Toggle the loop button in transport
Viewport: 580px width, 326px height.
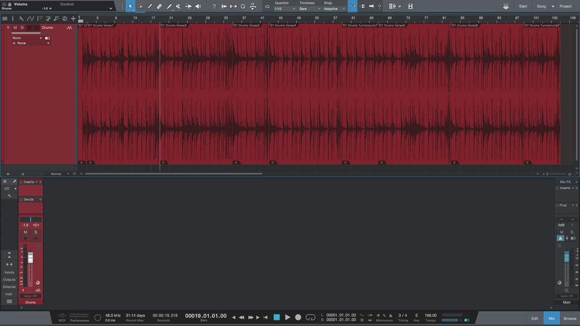coord(311,317)
